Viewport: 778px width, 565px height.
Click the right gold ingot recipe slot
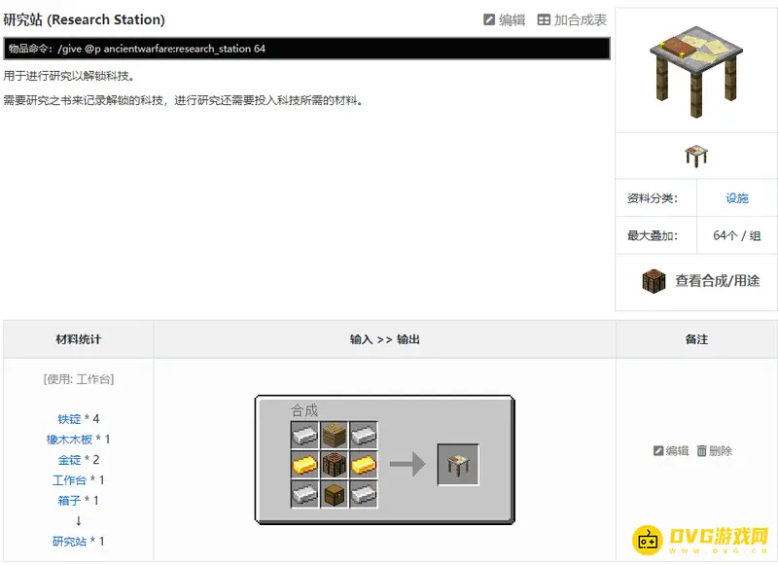364,465
